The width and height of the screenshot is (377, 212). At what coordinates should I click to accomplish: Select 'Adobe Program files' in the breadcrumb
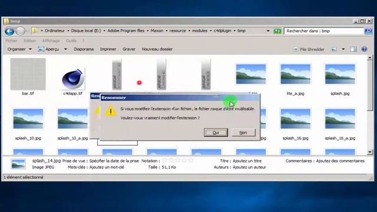click(125, 31)
